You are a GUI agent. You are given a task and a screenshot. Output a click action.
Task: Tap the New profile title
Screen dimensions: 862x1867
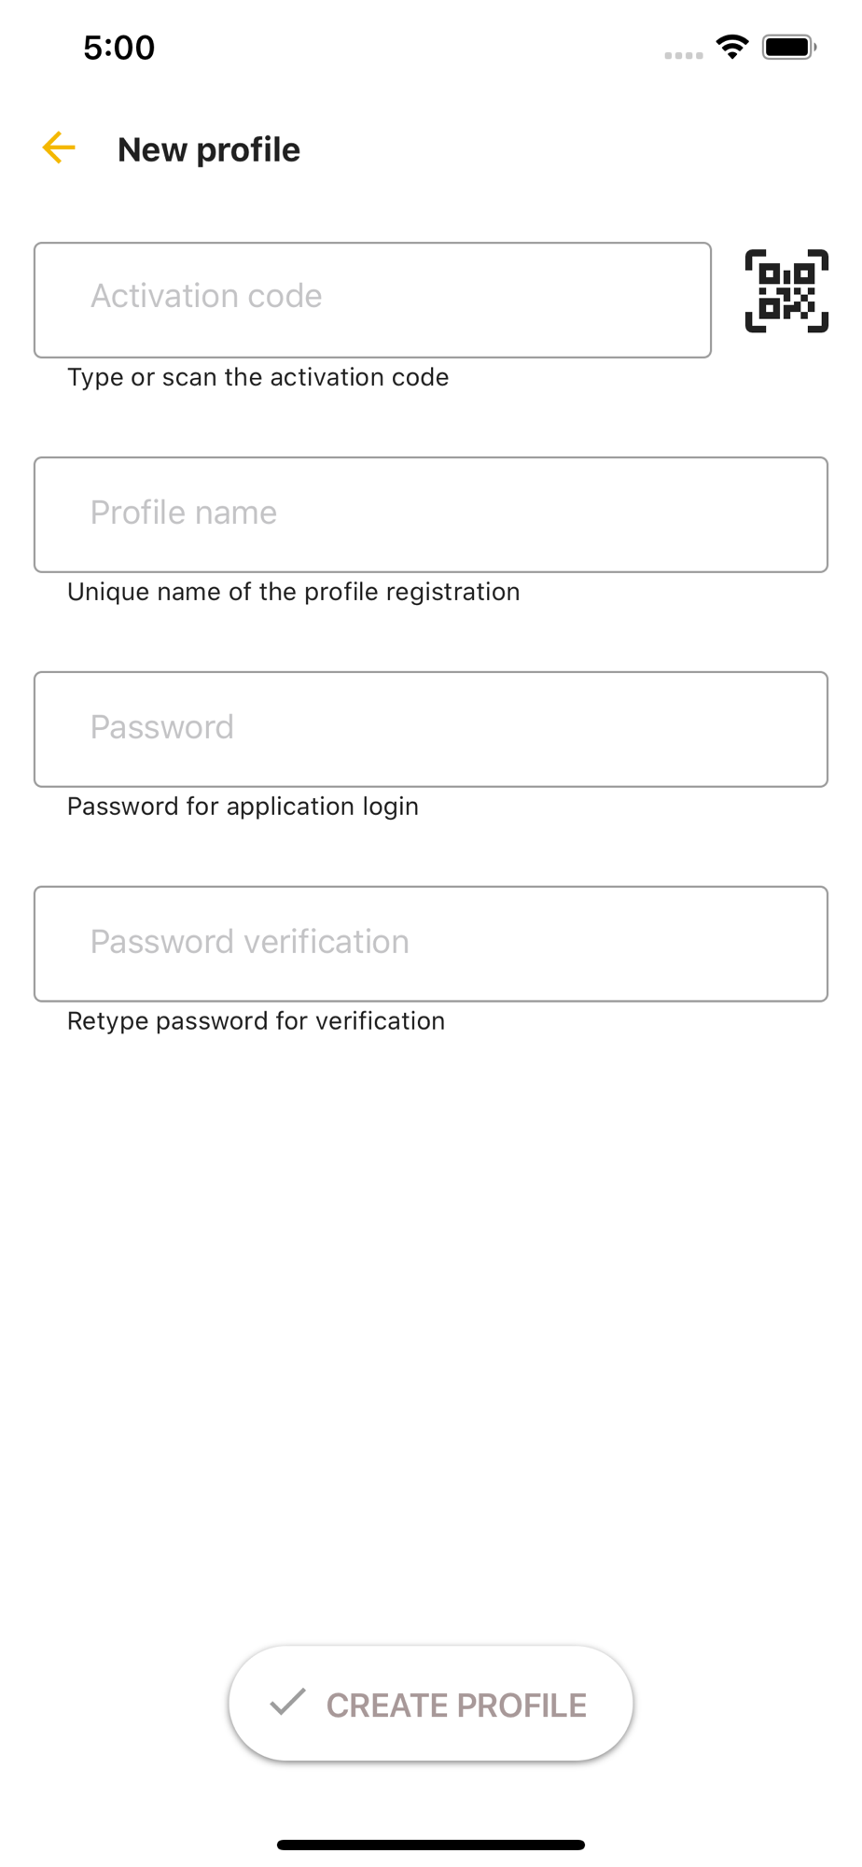[x=209, y=149]
